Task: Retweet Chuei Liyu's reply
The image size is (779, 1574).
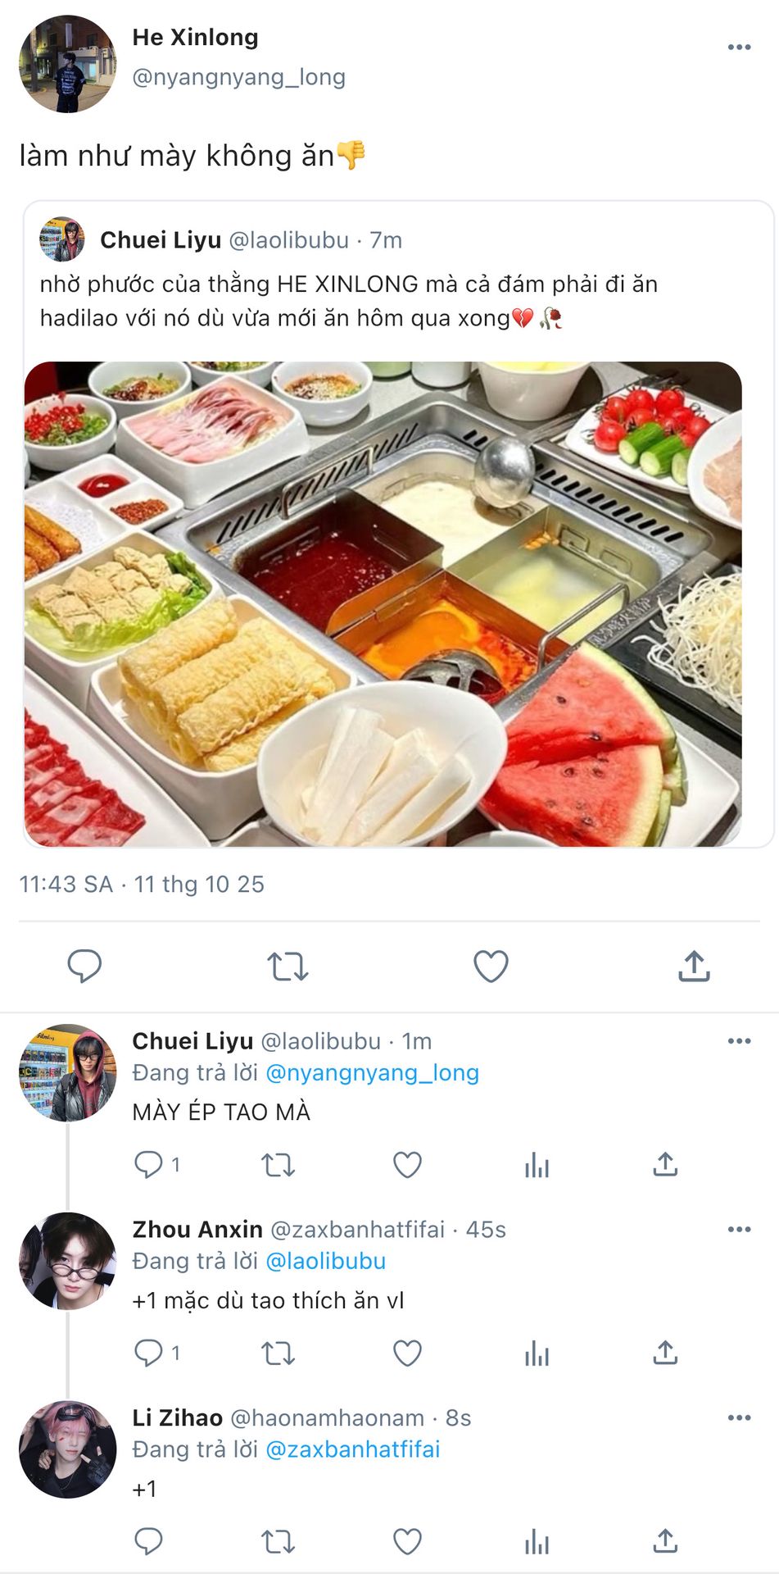Action: coord(278,1165)
